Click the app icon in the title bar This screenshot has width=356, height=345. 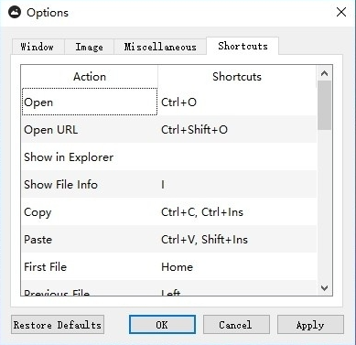coord(15,13)
